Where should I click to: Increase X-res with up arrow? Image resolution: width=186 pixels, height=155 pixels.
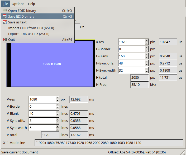[147, 41]
